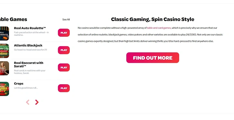234x120 pixels.
Task: Go back with the left carousel chevron
Action: 28,102
